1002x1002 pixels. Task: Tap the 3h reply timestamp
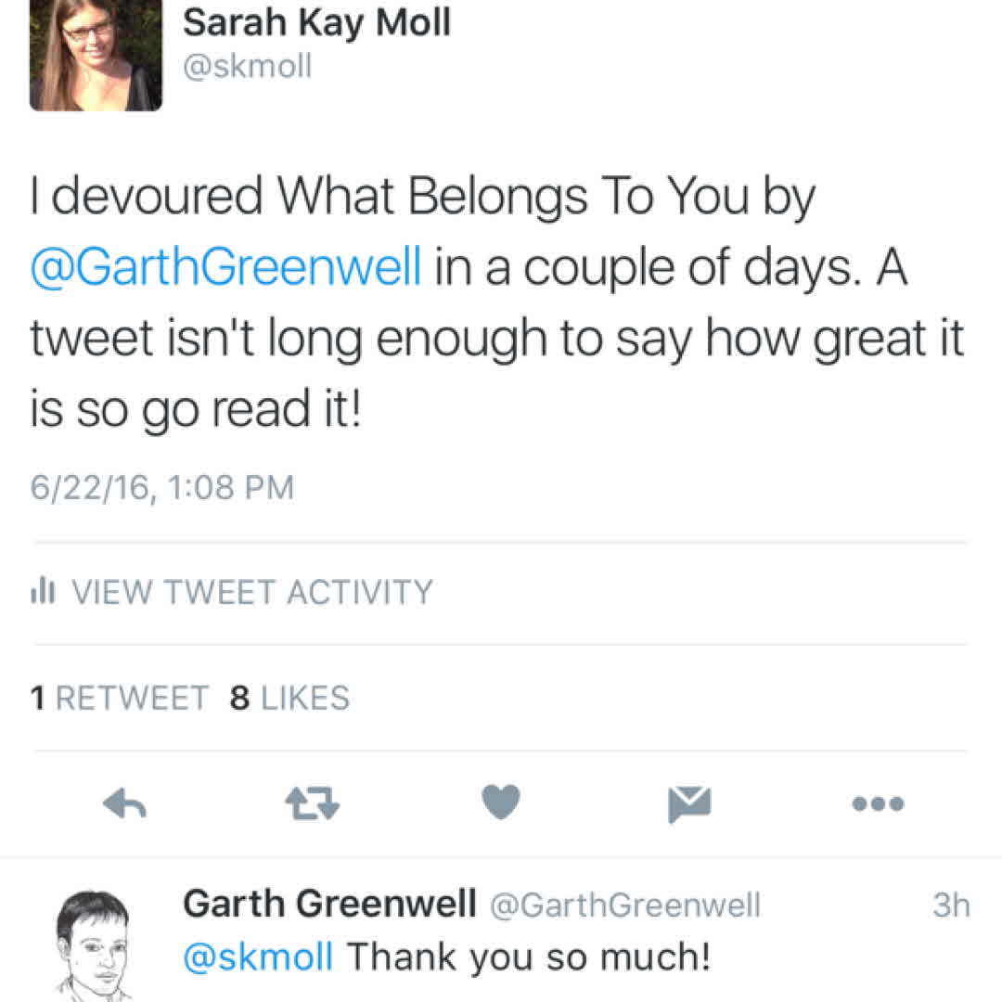click(951, 905)
